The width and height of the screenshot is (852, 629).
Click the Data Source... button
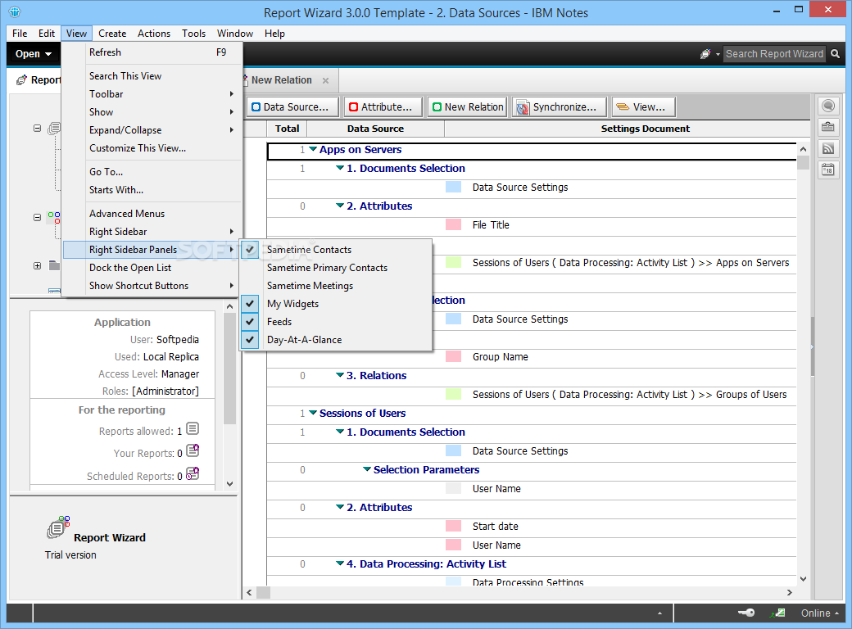point(293,107)
